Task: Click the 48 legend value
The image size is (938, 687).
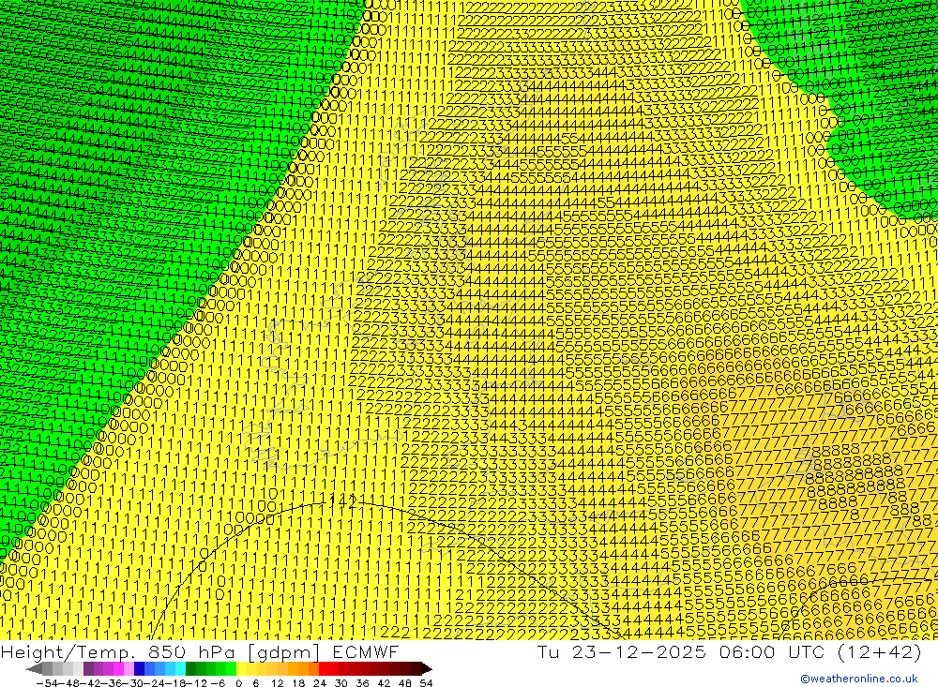Action: click(x=405, y=683)
